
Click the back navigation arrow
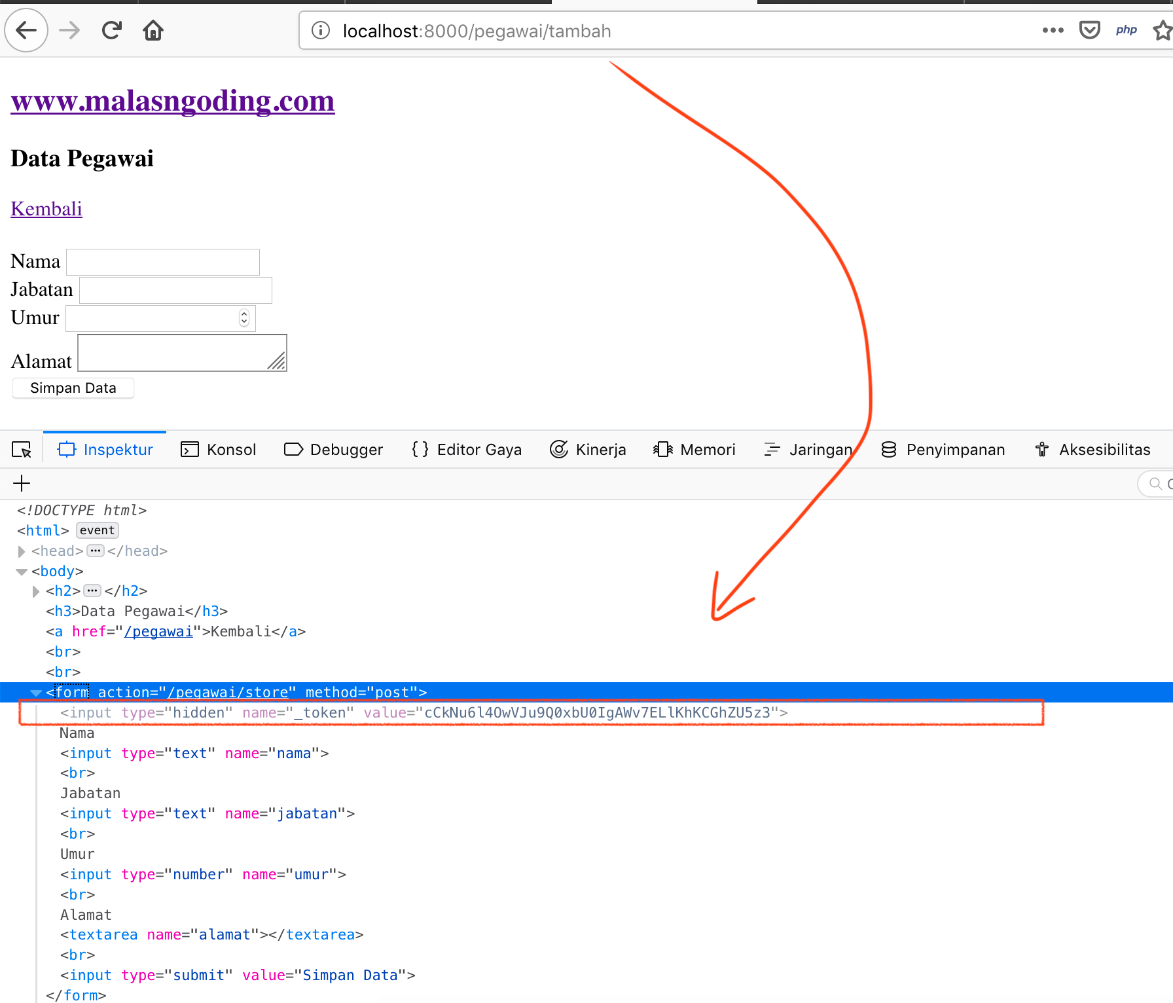click(x=26, y=30)
